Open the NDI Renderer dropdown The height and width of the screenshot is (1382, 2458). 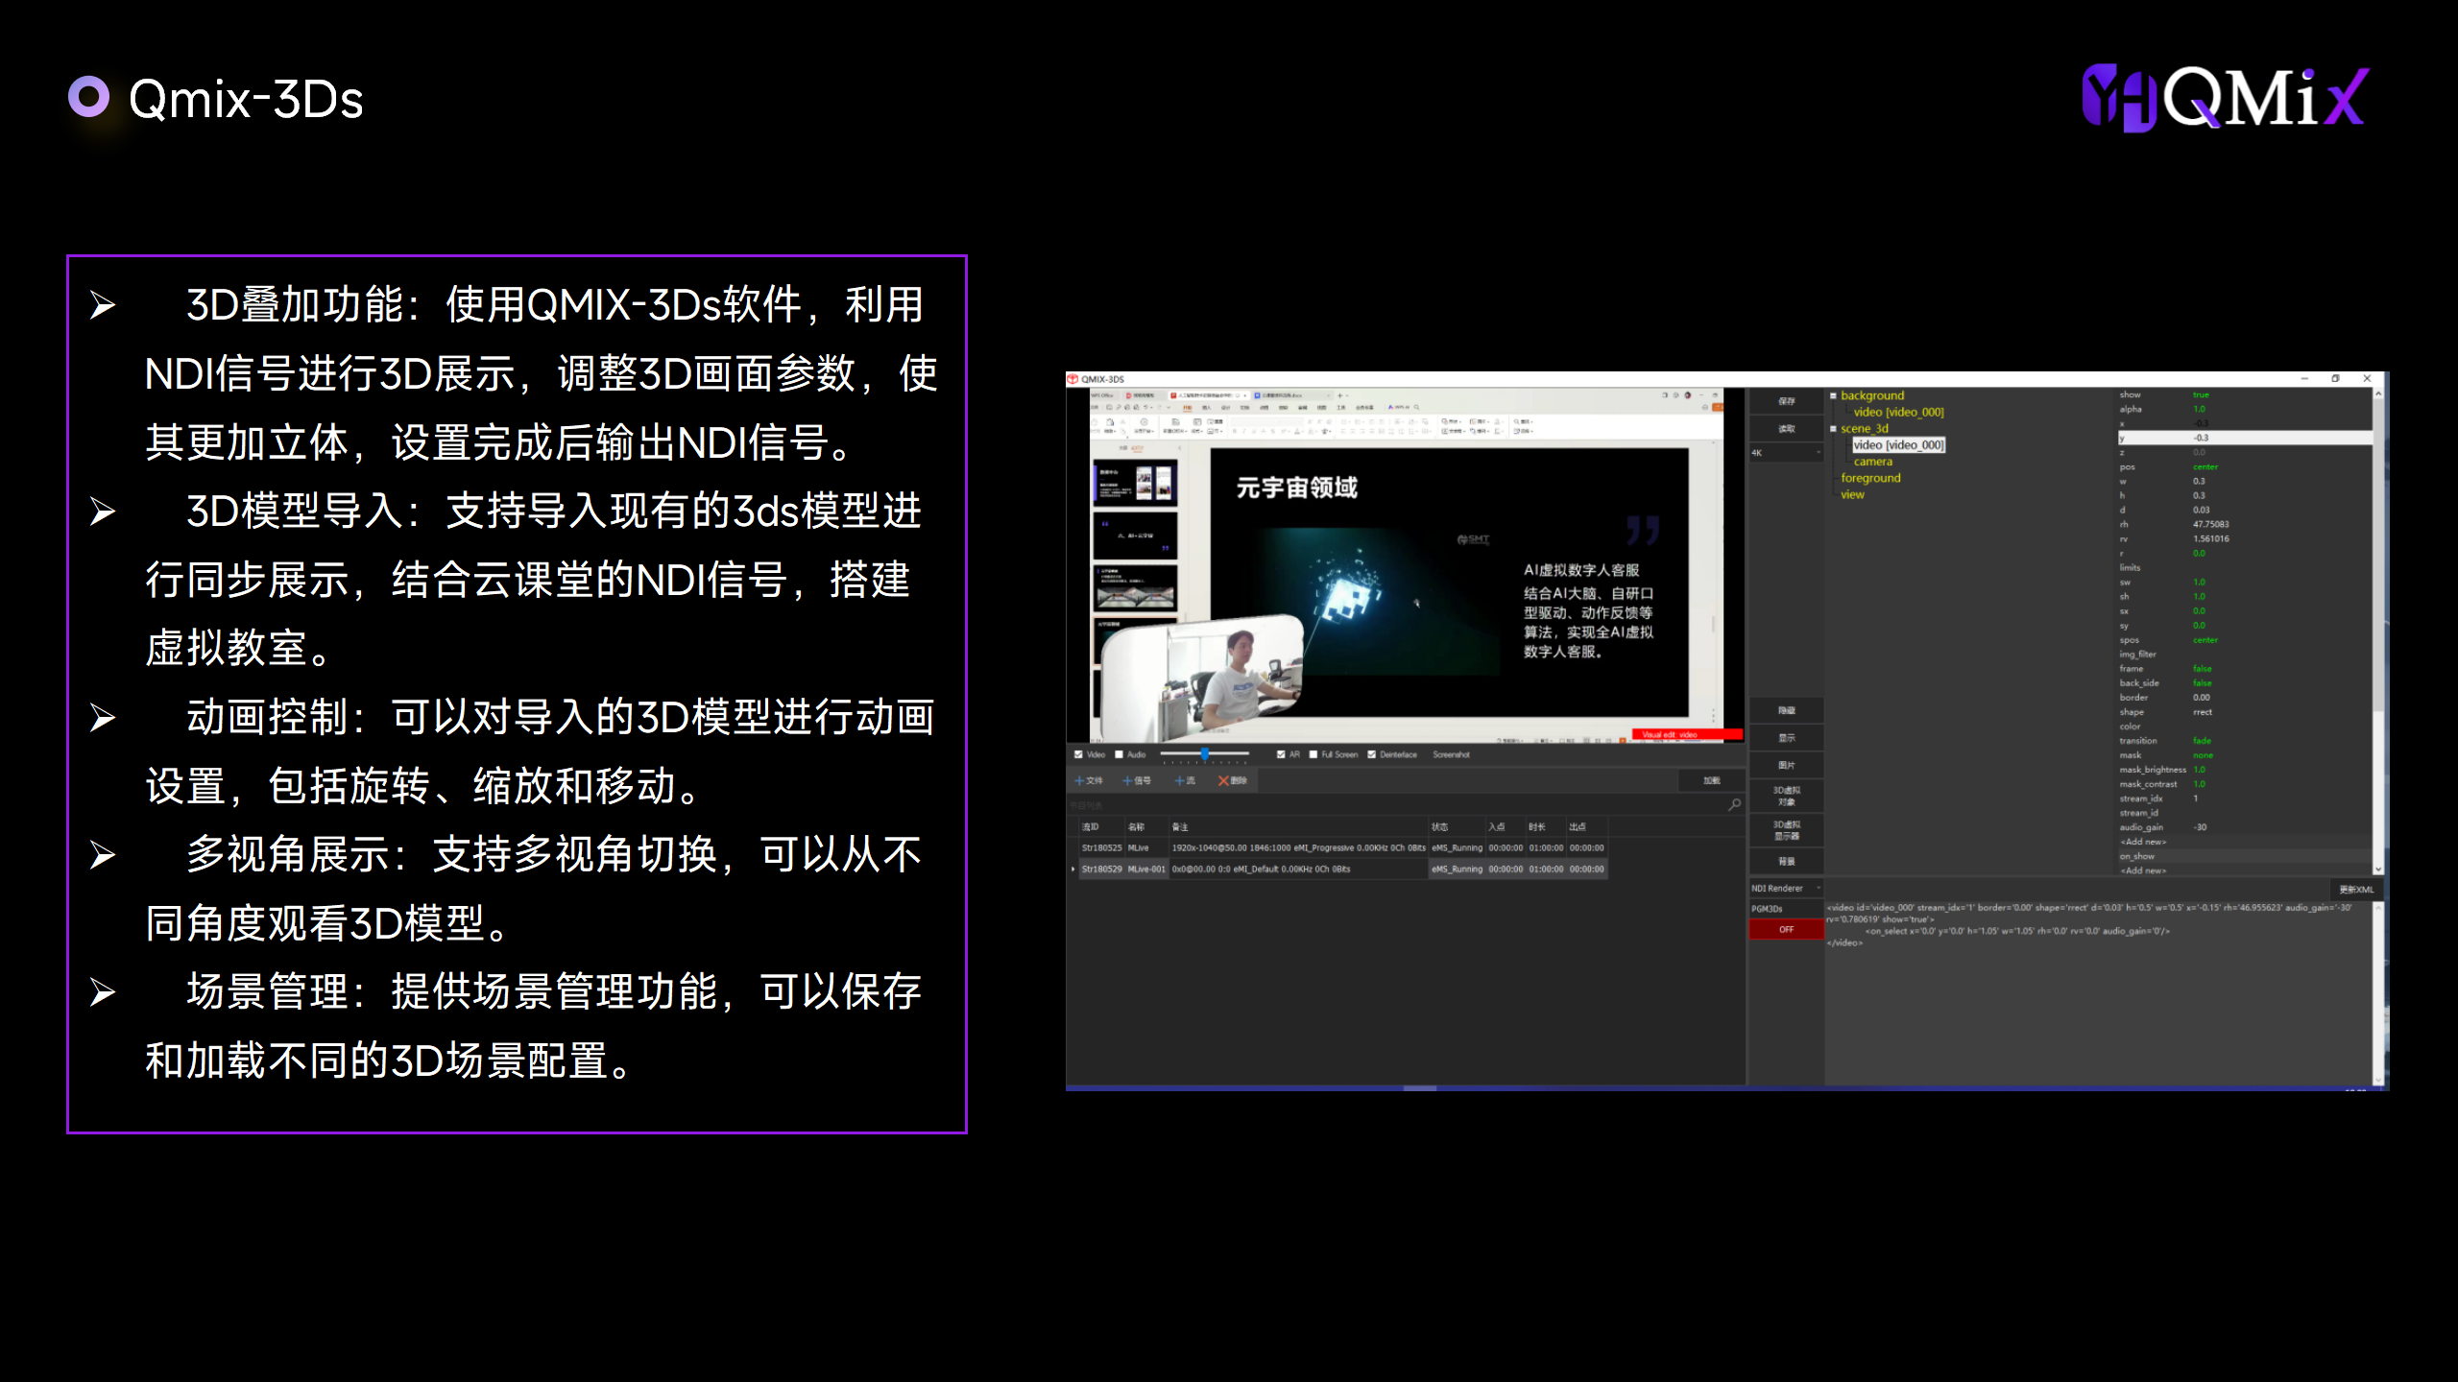point(1785,888)
